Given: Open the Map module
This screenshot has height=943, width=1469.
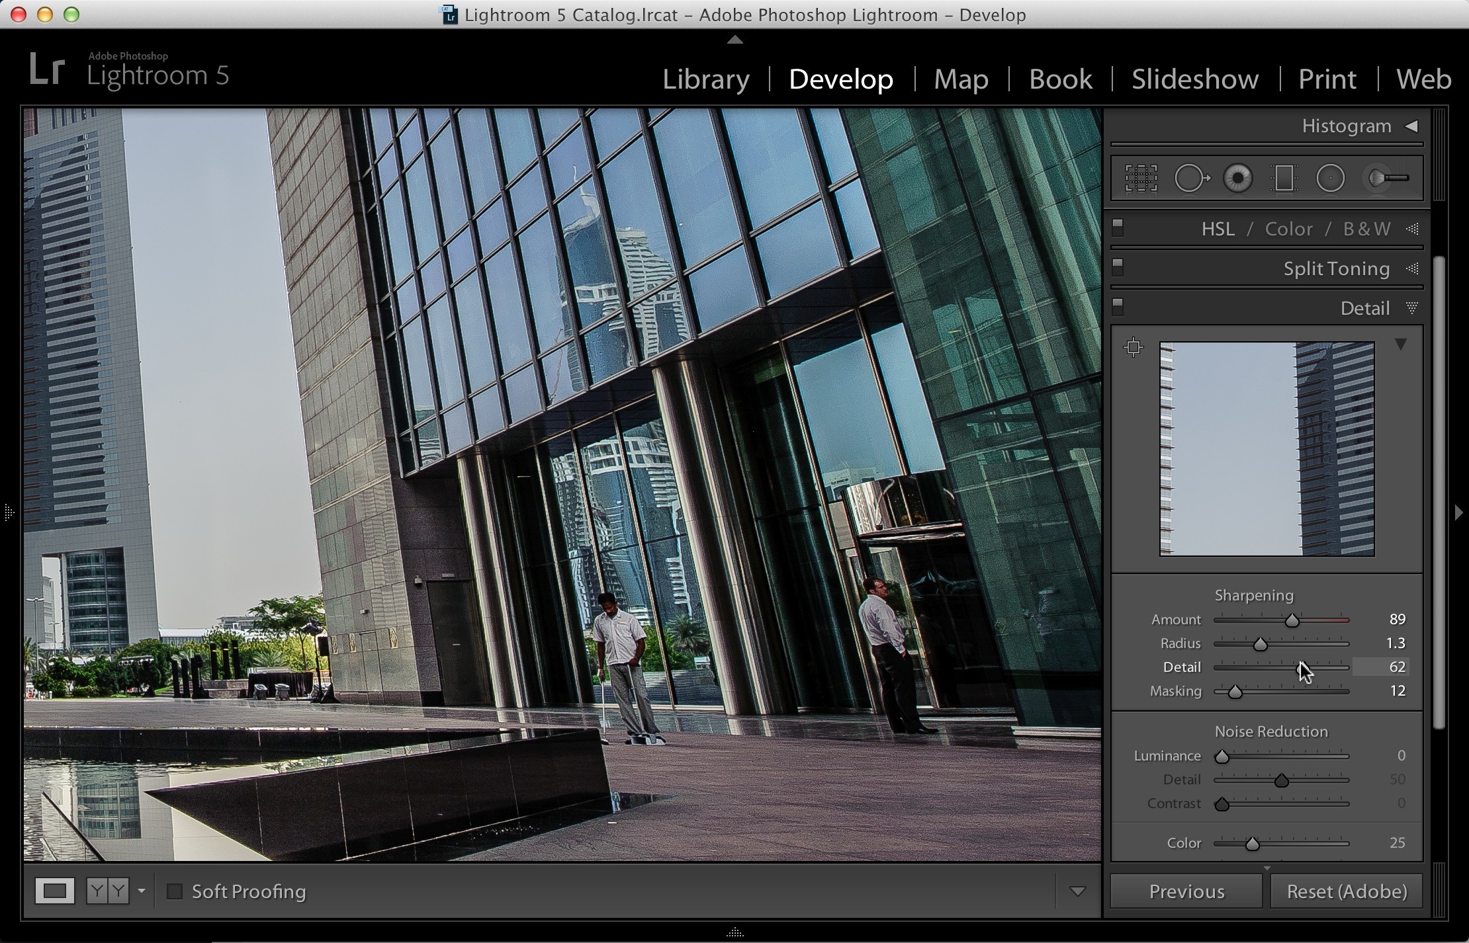Looking at the screenshot, I should tap(961, 79).
